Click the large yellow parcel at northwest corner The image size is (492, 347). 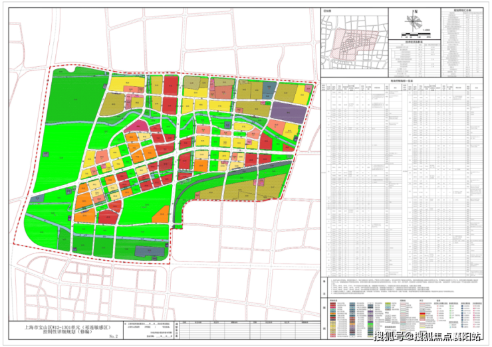[x=126, y=83]
